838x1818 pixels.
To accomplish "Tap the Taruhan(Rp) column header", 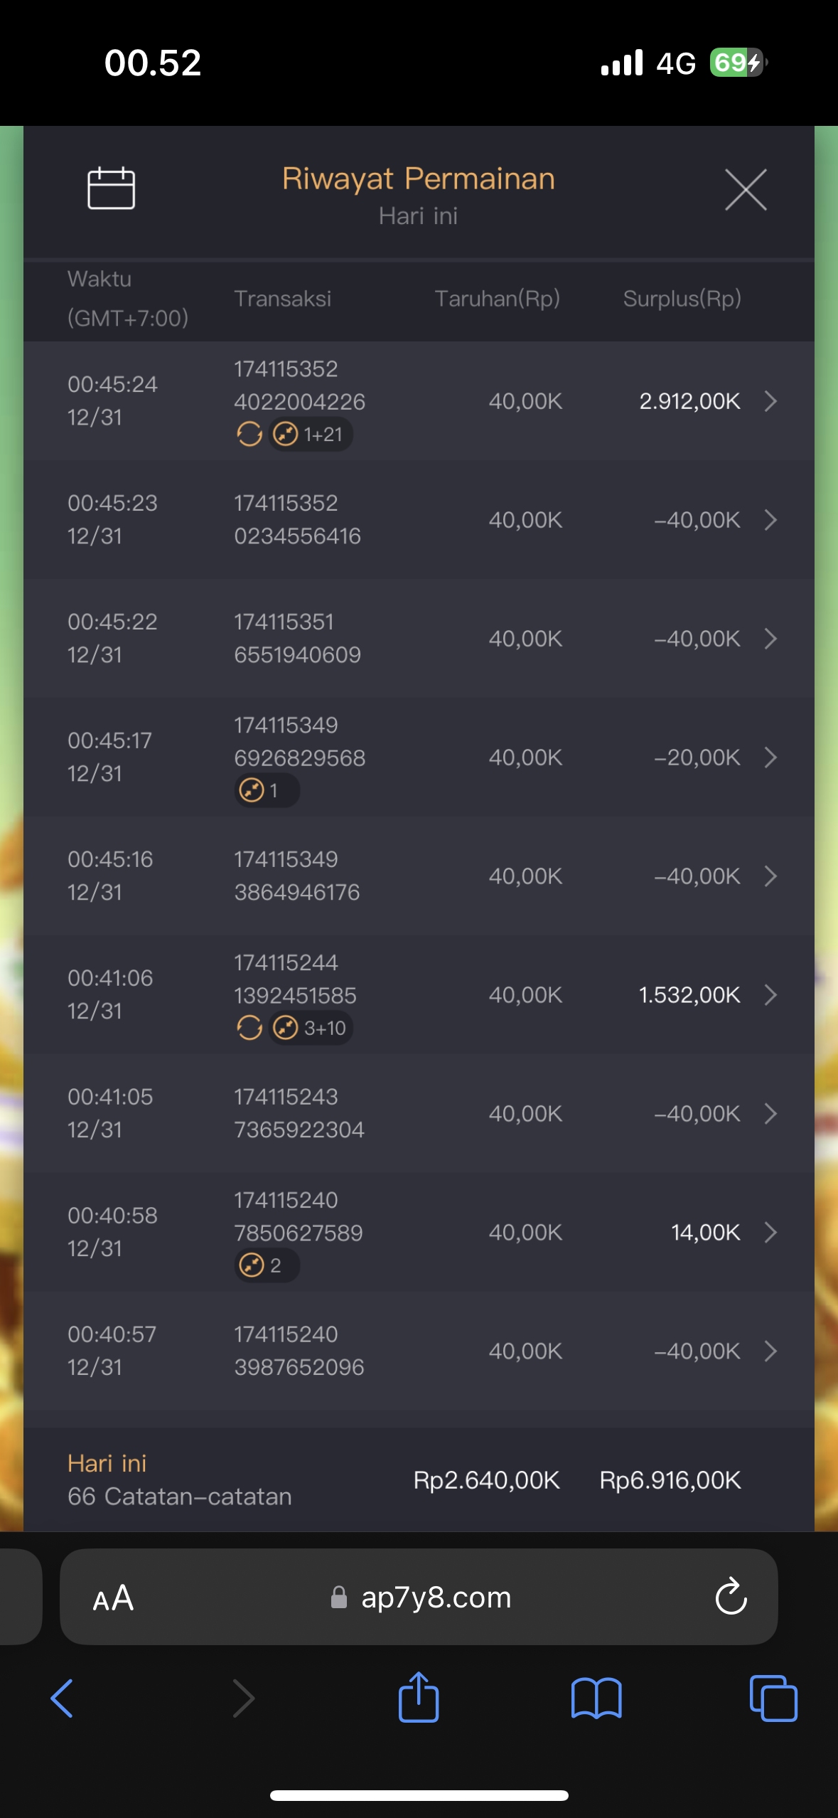I will (497, 299).
